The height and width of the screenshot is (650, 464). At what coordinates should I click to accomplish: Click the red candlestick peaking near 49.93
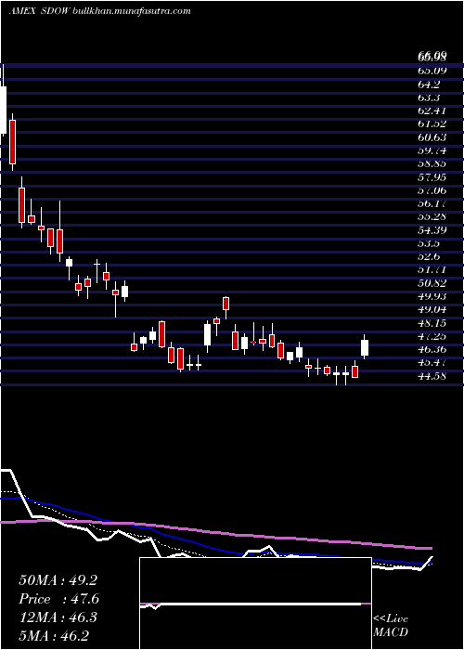pyautogui.click(x=226, y=304)
